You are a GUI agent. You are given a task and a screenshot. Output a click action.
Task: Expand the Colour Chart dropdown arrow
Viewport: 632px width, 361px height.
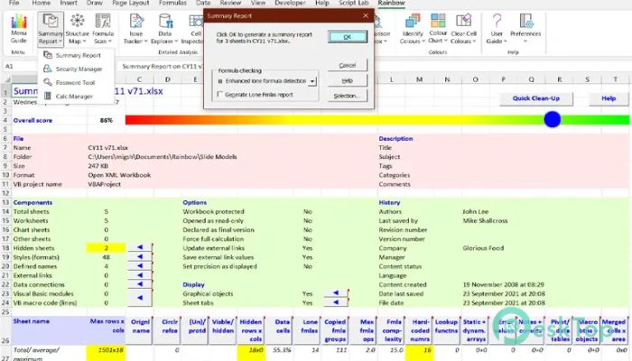pos(445,41)
